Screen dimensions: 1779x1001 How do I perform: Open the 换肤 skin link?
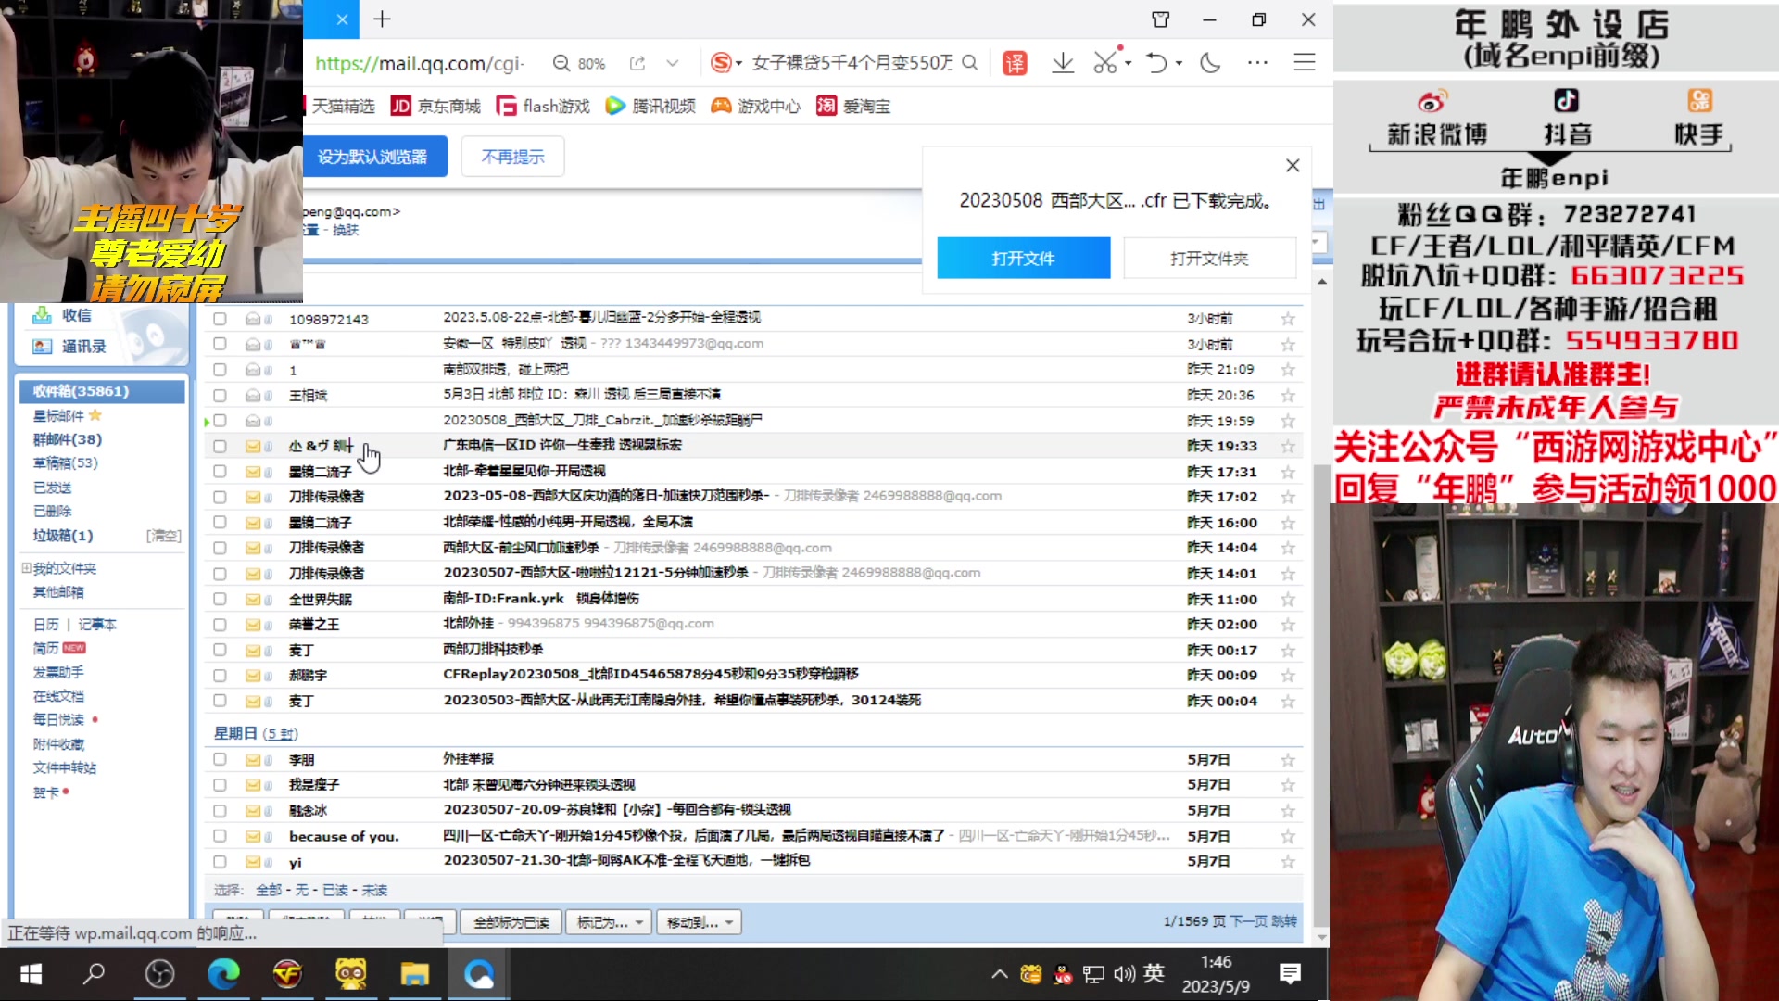346,230
